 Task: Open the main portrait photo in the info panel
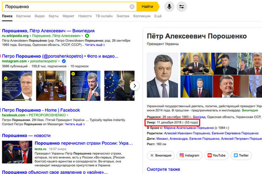(x=162, y=75)
